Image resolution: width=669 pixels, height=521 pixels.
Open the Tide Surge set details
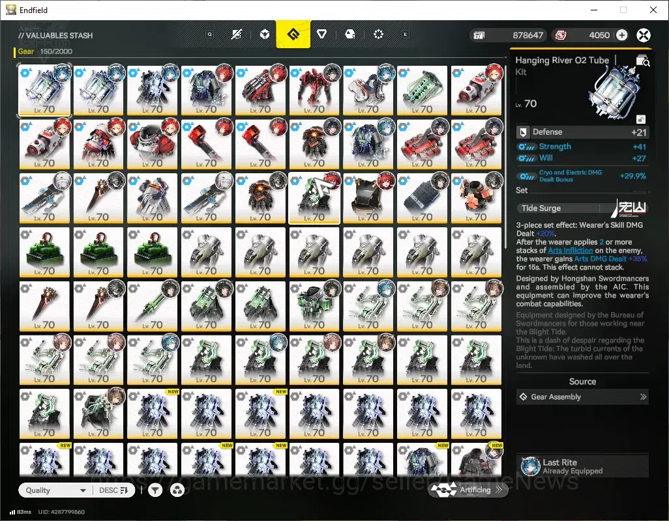[582, 208]
